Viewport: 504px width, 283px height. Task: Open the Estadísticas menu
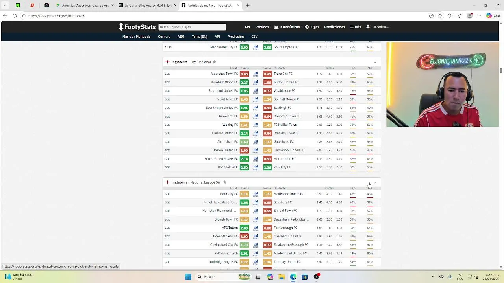click(x=287, y=27)
